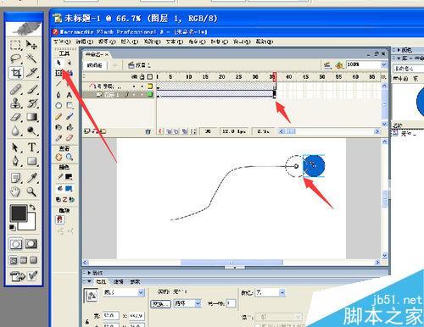The height and width of the screenshot is (327, 424).
Task: Select Flash's Oval tool
Action: [x=59, y=106]
